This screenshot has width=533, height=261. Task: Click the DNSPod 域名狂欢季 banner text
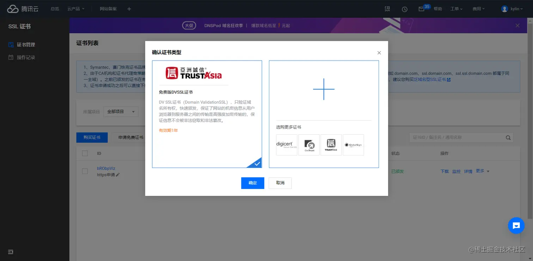click(x=224, y=26)
